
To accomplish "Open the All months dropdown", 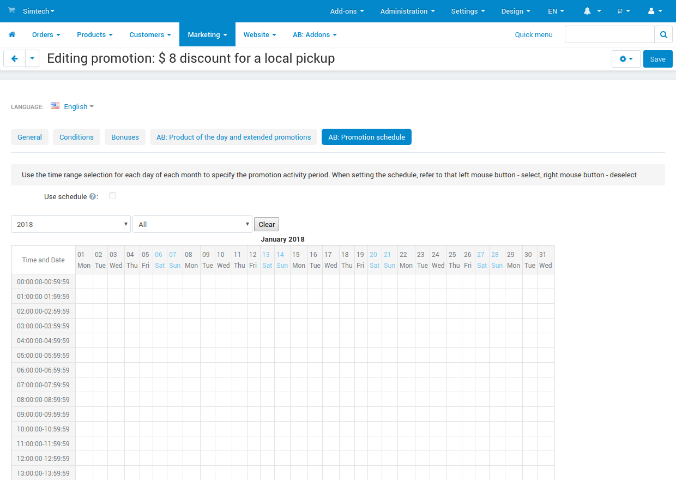I will [x=192, y=224].
